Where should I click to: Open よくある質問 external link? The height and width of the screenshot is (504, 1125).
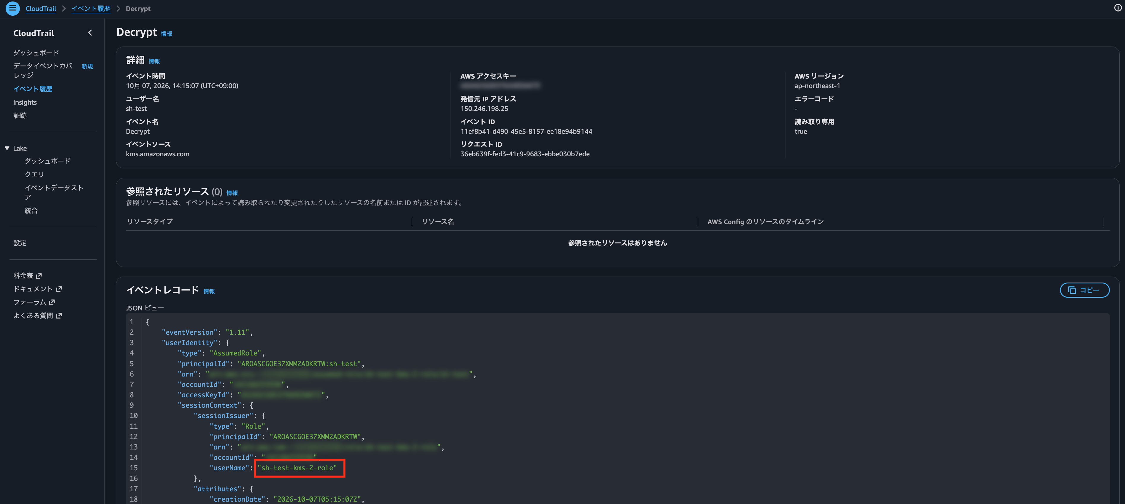(38, 315)
